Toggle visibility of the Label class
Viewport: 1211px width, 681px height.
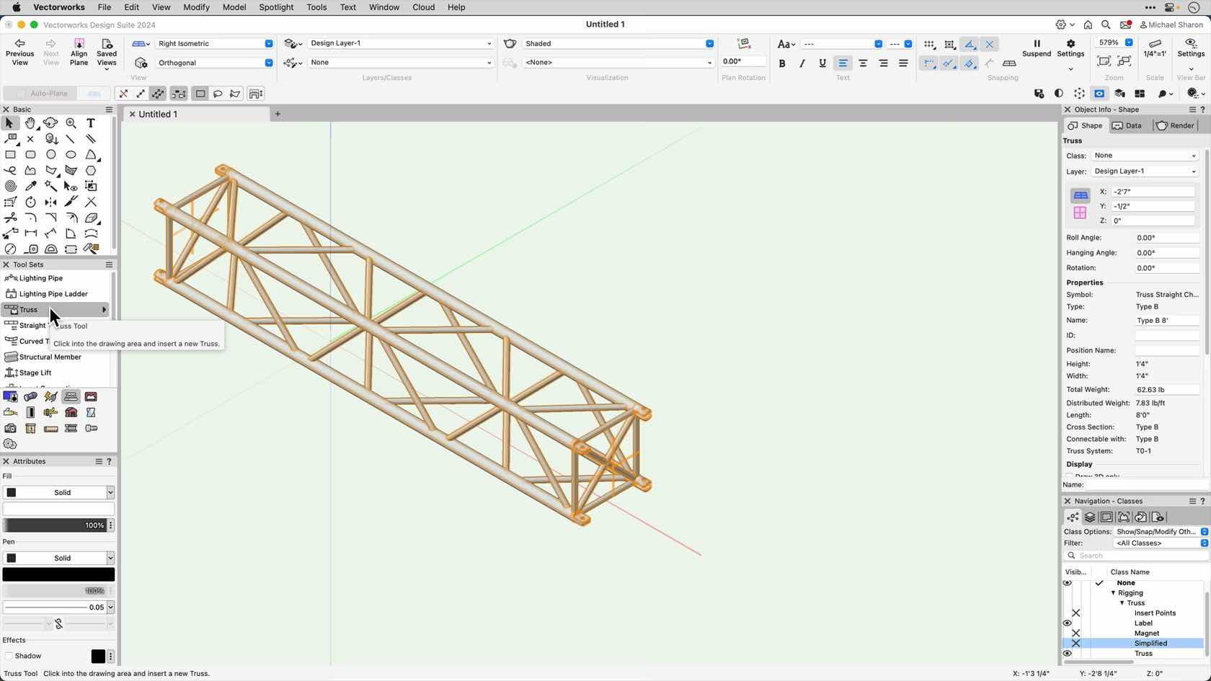tap(1068, 623)
